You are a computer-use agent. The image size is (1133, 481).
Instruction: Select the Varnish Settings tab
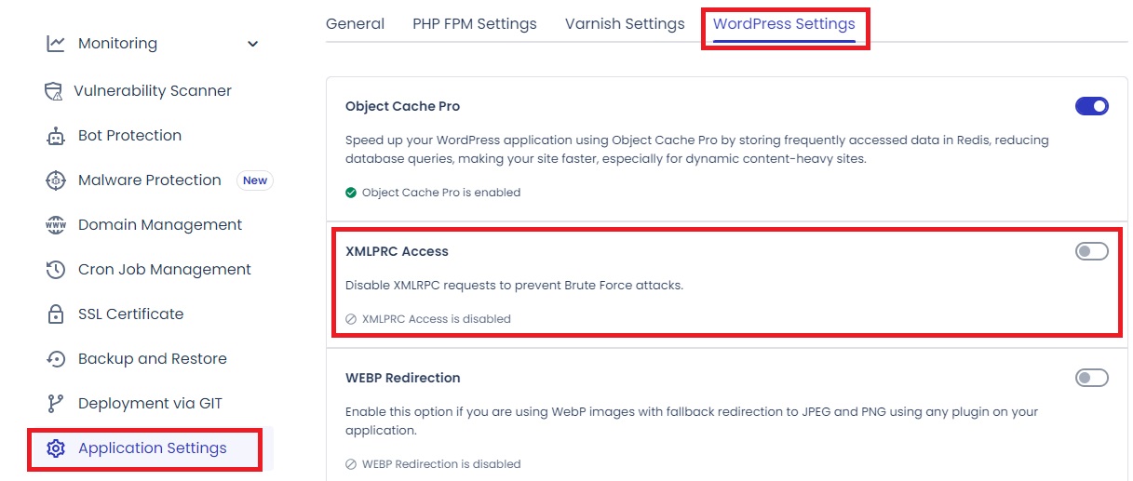[x=625, y=24]
